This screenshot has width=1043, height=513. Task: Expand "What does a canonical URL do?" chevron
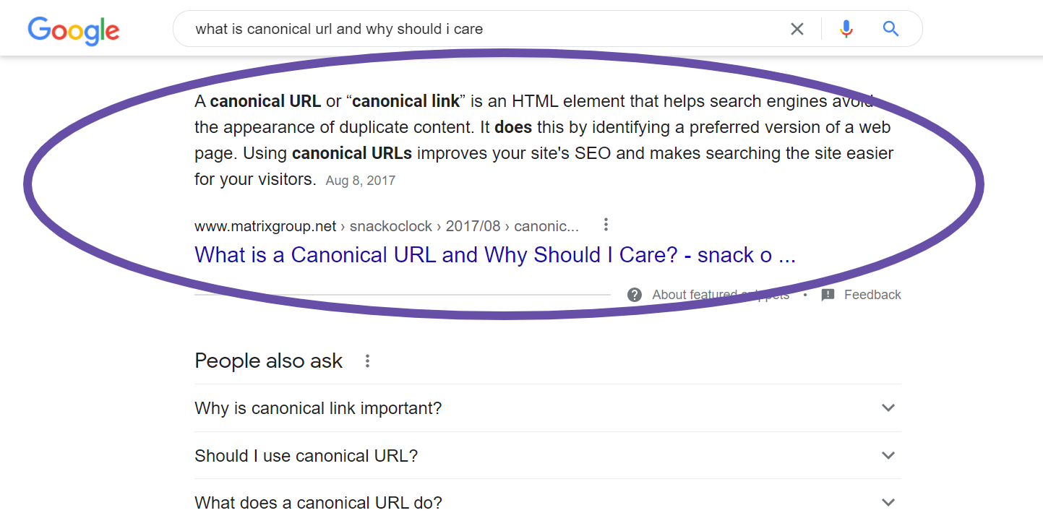pos(888,501)
